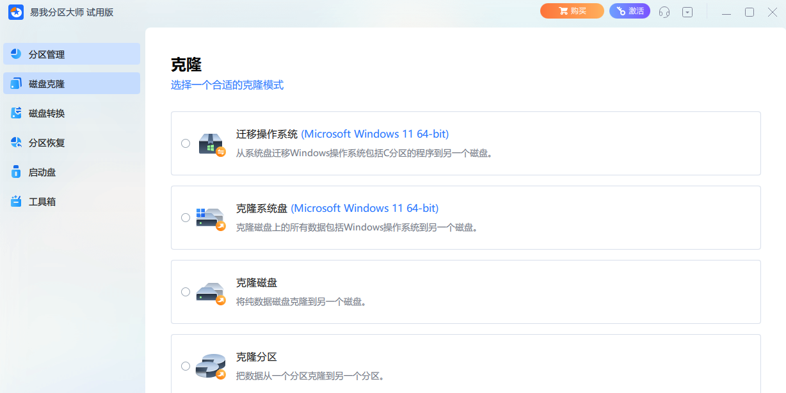Image resolution: width=786 pixels, height=393 pixels.
Task: Click the 克隆分区 partition icon
Action: [211, 367]
